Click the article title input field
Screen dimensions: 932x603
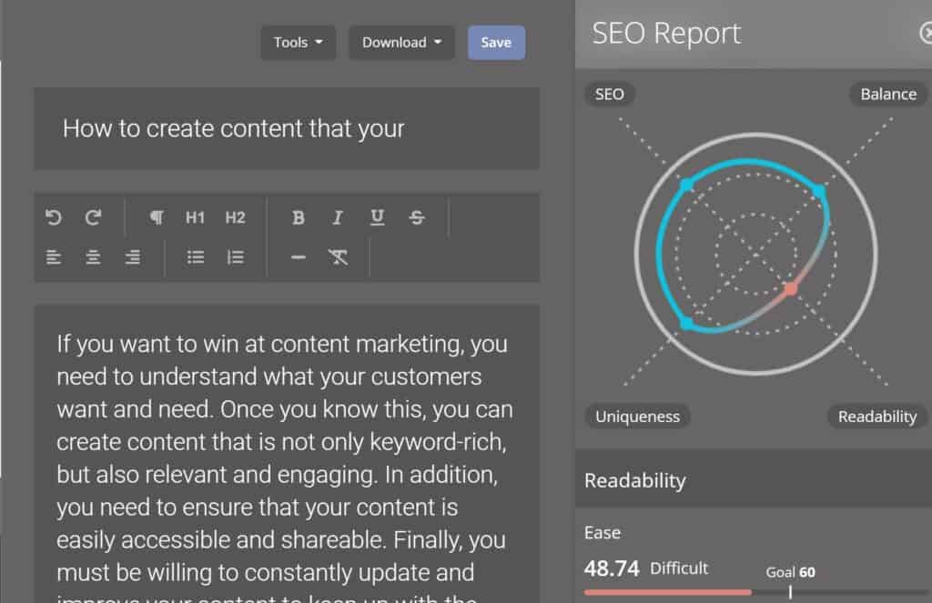coord(287,128)
